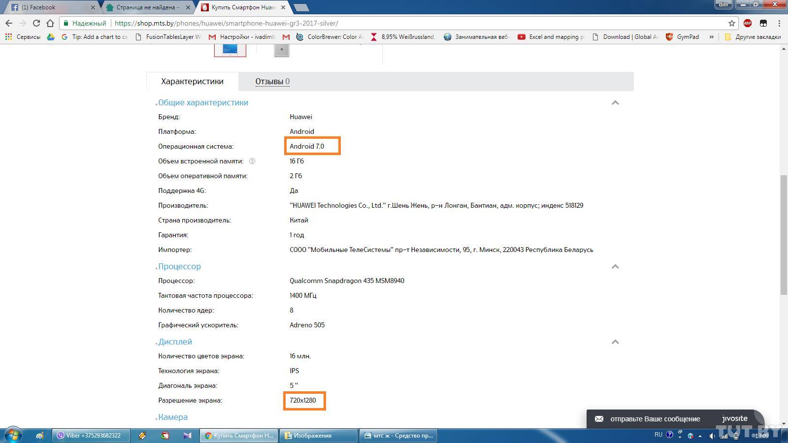The image size is (788, 443).
Task: Open the Изображения taskbar window
Action: [319, 436]
